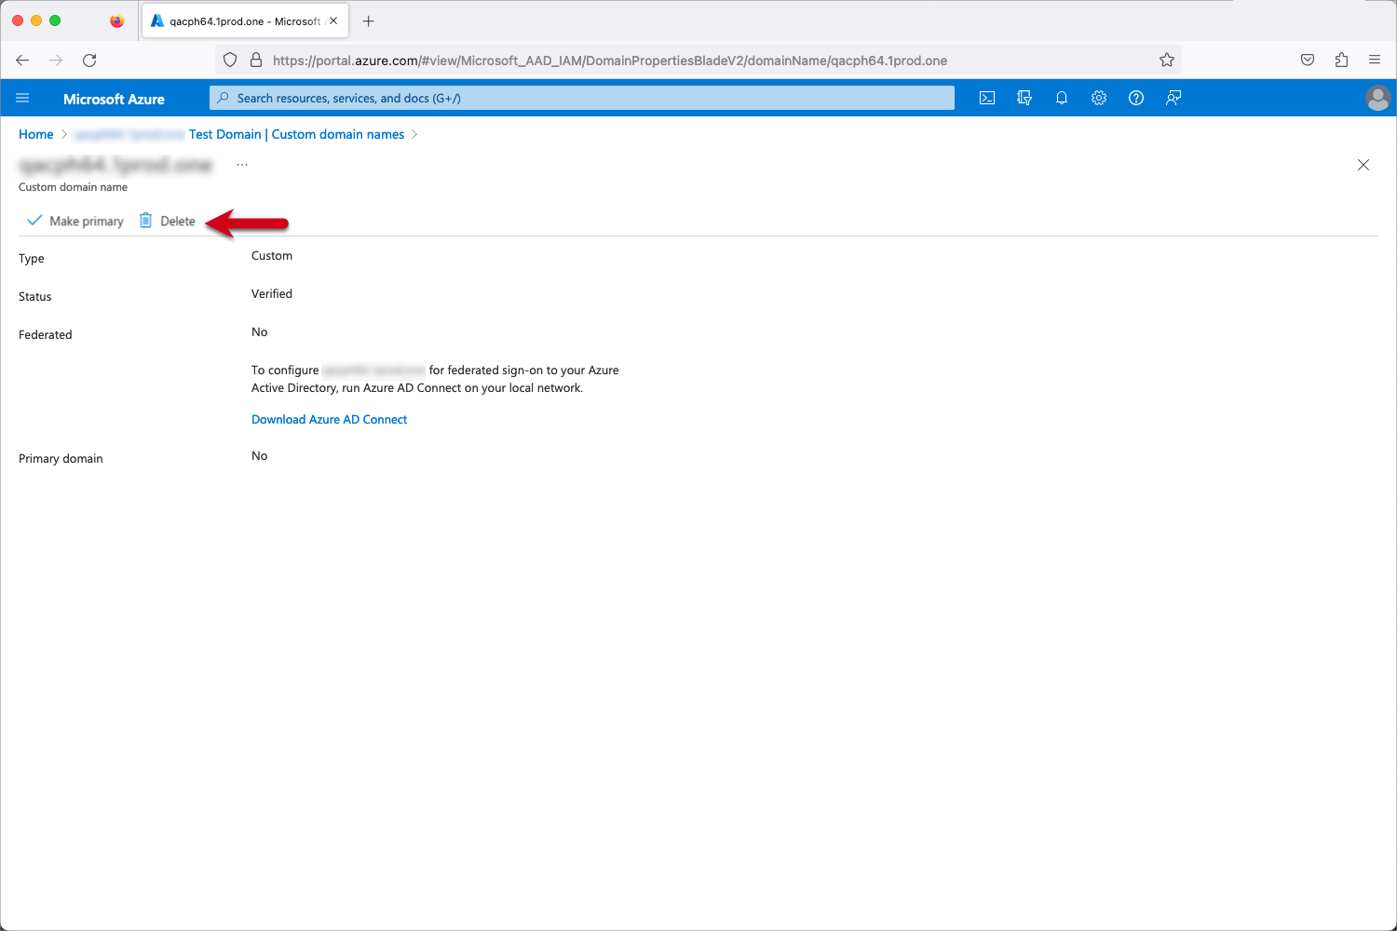The width and height of the screenshot is (1397, 931).
Task: Open a new browser tab
Action: point(368,20)
